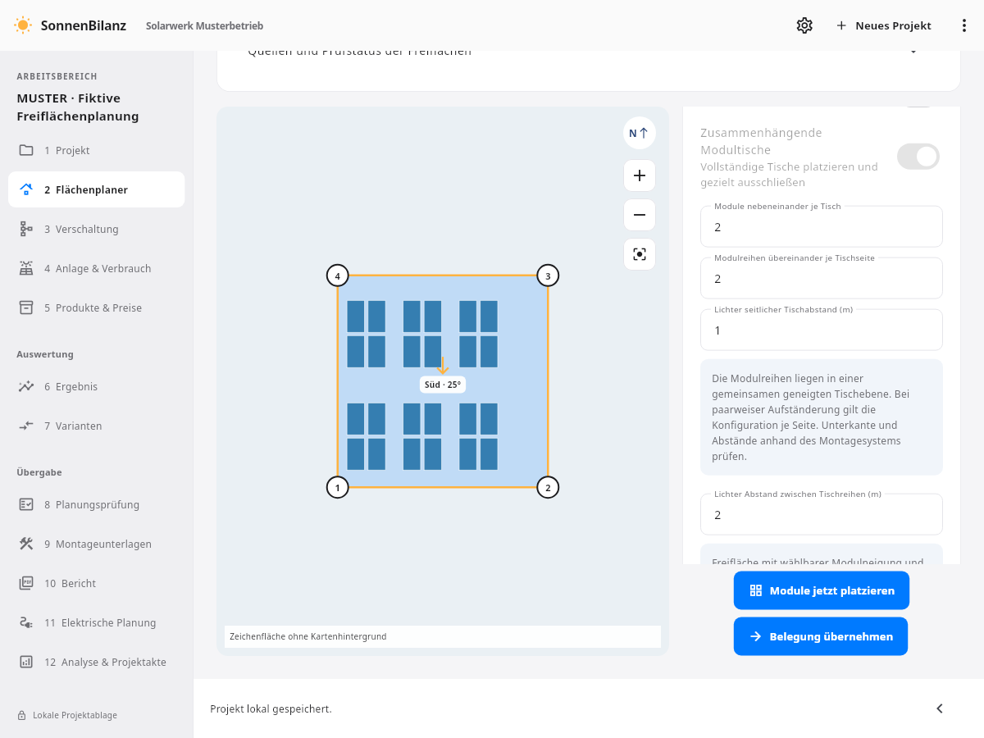Open the 1 Projekt folder item

pos(96,150)
